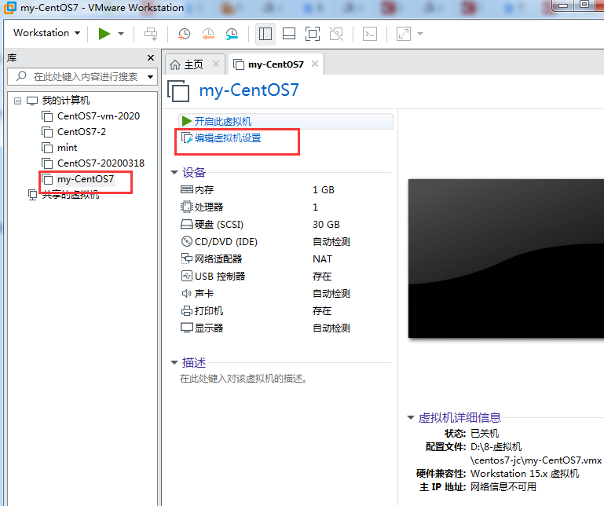
Task: Select 我的计算机 in the library tree
Action: click(65, 101)
